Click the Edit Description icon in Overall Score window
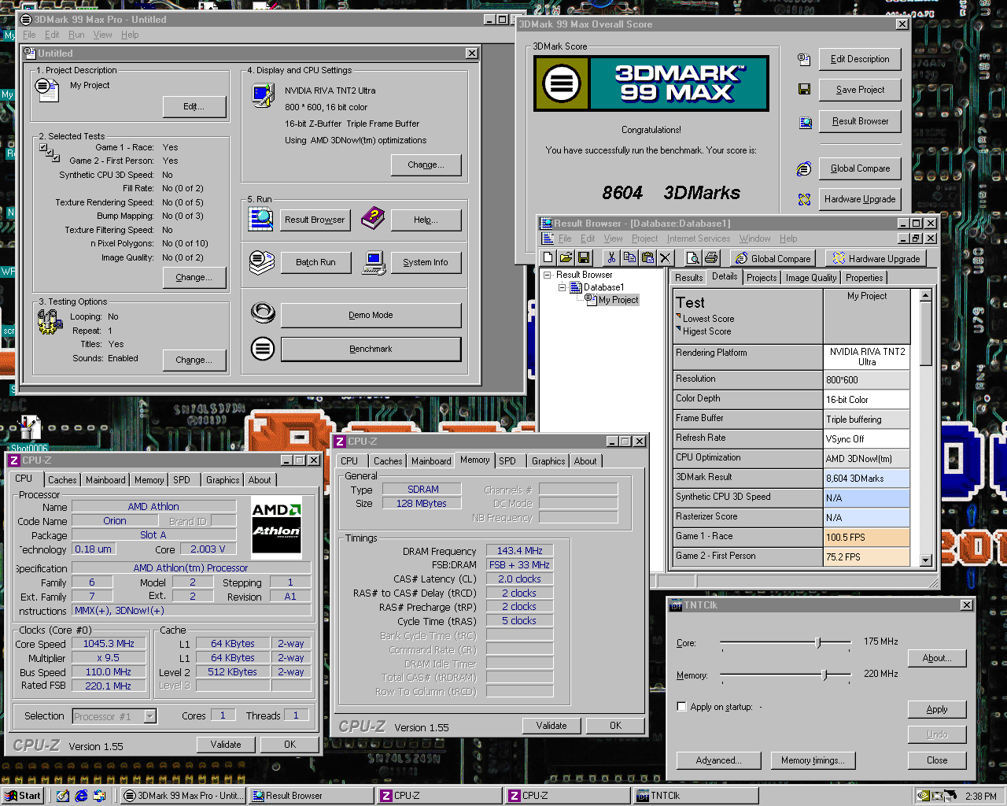Viewport: 1007px width, 806px height. 804,59
